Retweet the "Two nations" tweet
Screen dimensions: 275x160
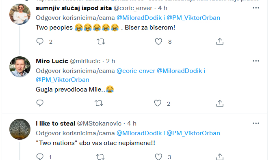coord(100,157)
